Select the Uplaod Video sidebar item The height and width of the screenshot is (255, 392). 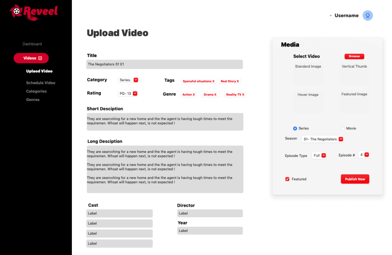click(x=39, y=71)
